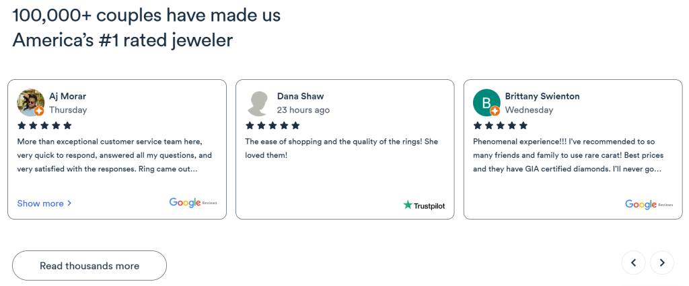Screen dimensions: 689x286
Task: Go to previous reviews with left arrow
Action: (633, 263)
